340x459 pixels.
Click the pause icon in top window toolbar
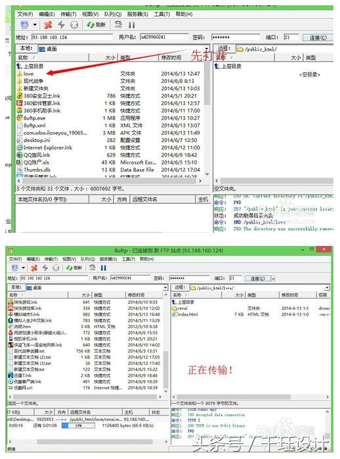pos(132,25)
